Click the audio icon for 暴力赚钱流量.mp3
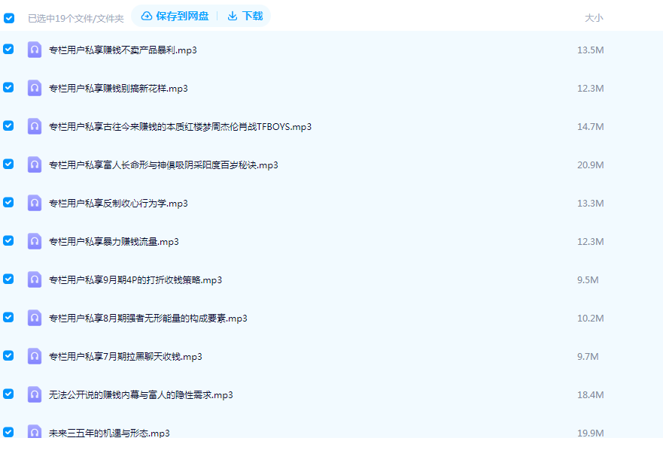Image resolution: width=663 pixels, height=450 pixels. pyautogui.click(x=35, y=242)
